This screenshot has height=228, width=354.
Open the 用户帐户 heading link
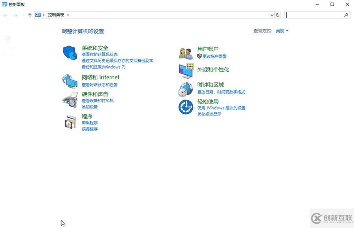tap(208, 49)
